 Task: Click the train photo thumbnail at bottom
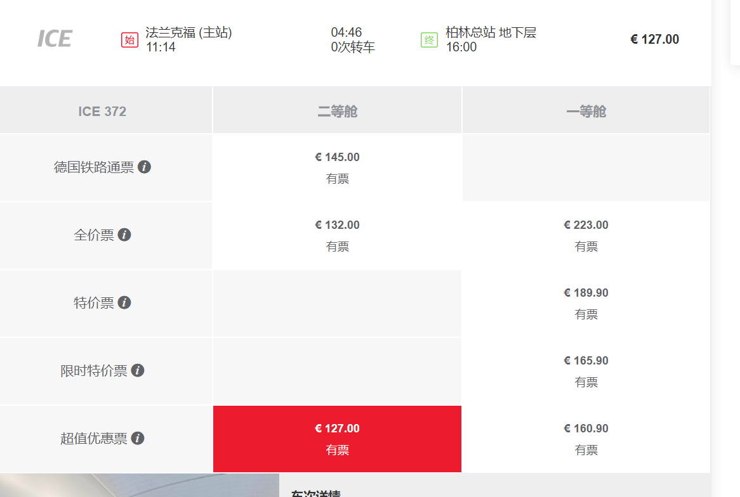pos(140,485)
